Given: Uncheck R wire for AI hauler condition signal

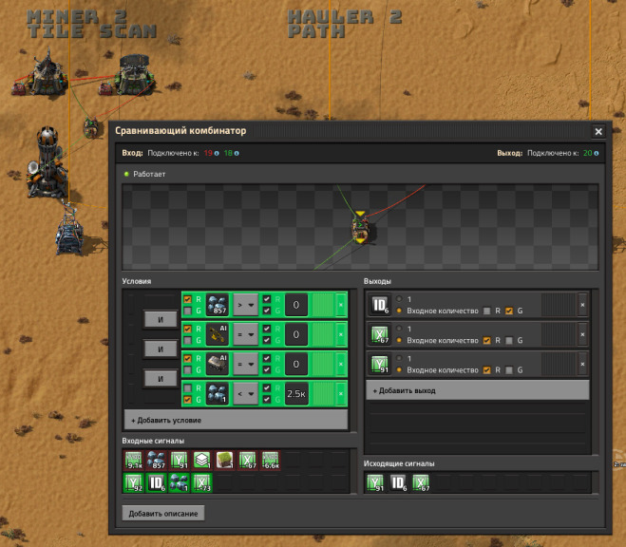Looking at the screenshot, I should pos(188,358).
